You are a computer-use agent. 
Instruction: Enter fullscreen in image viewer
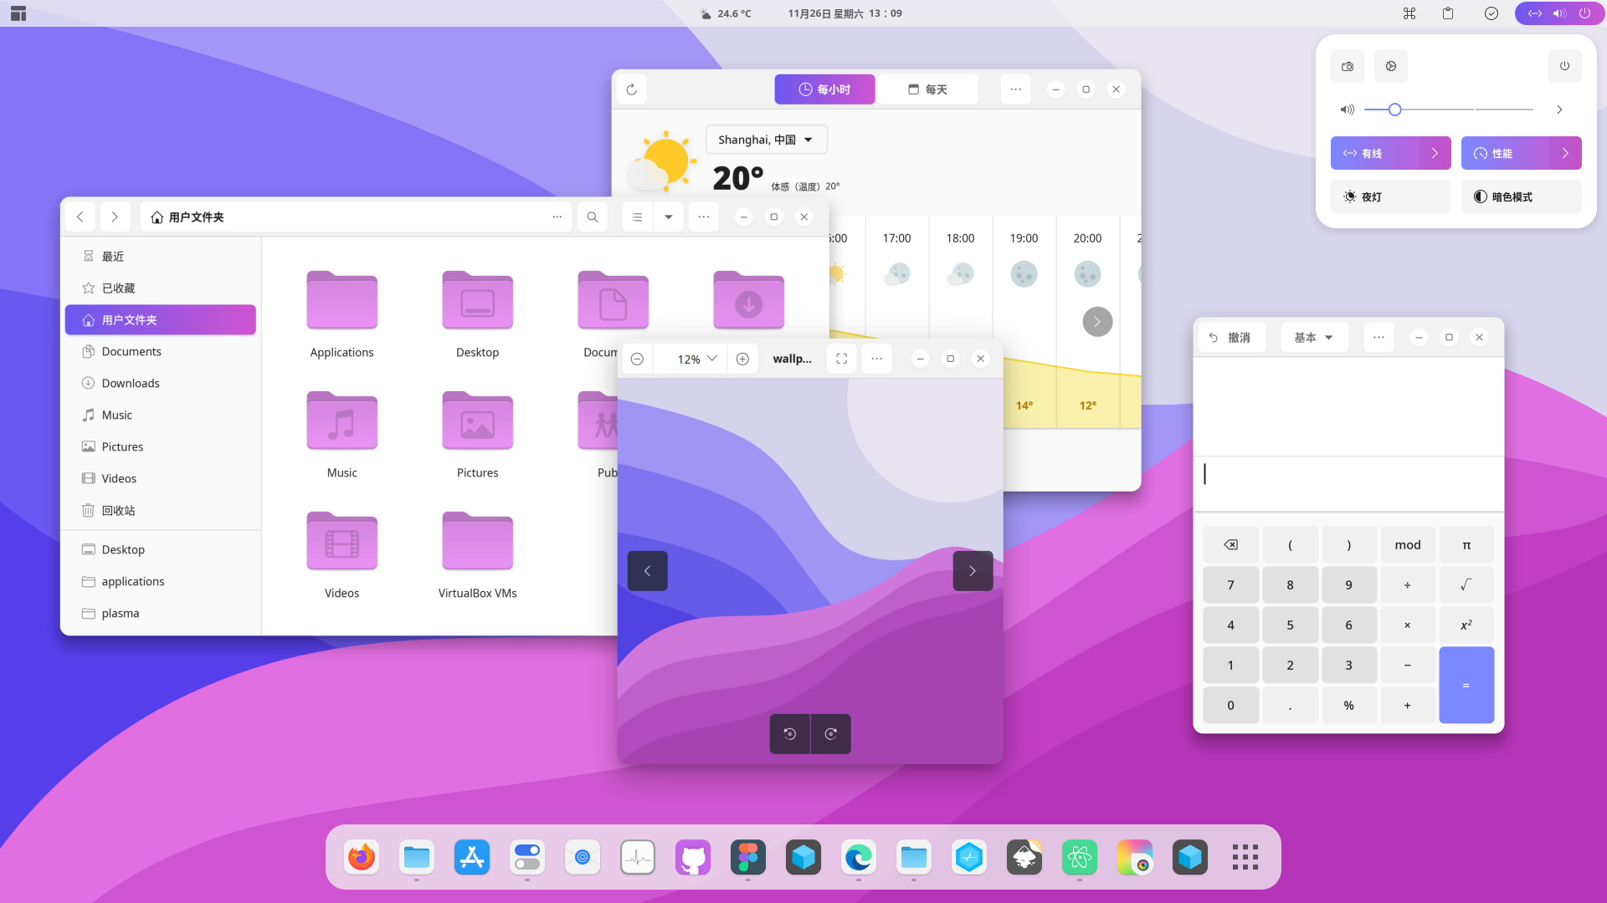click(842, 359)
